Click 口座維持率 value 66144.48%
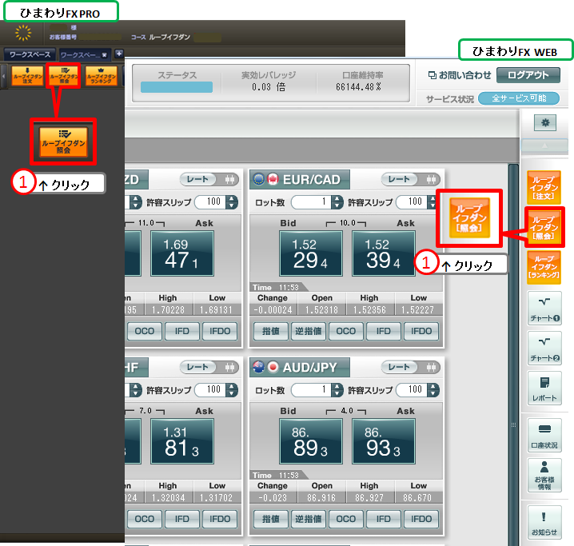Image resolution: width=574 pixels, height=546 pixels. [x=358, y=86]
